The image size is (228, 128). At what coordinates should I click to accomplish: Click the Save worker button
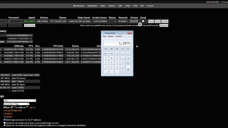click(x=151, y=21)
